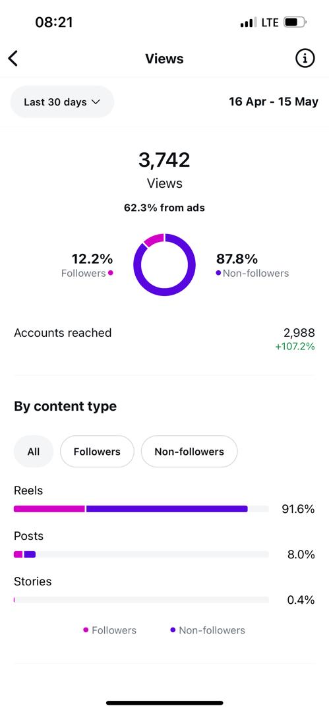The image size is (329, 712).
Task: Tap the Reels content type row label
Action: pyautogui.click(x=28, y=490)
